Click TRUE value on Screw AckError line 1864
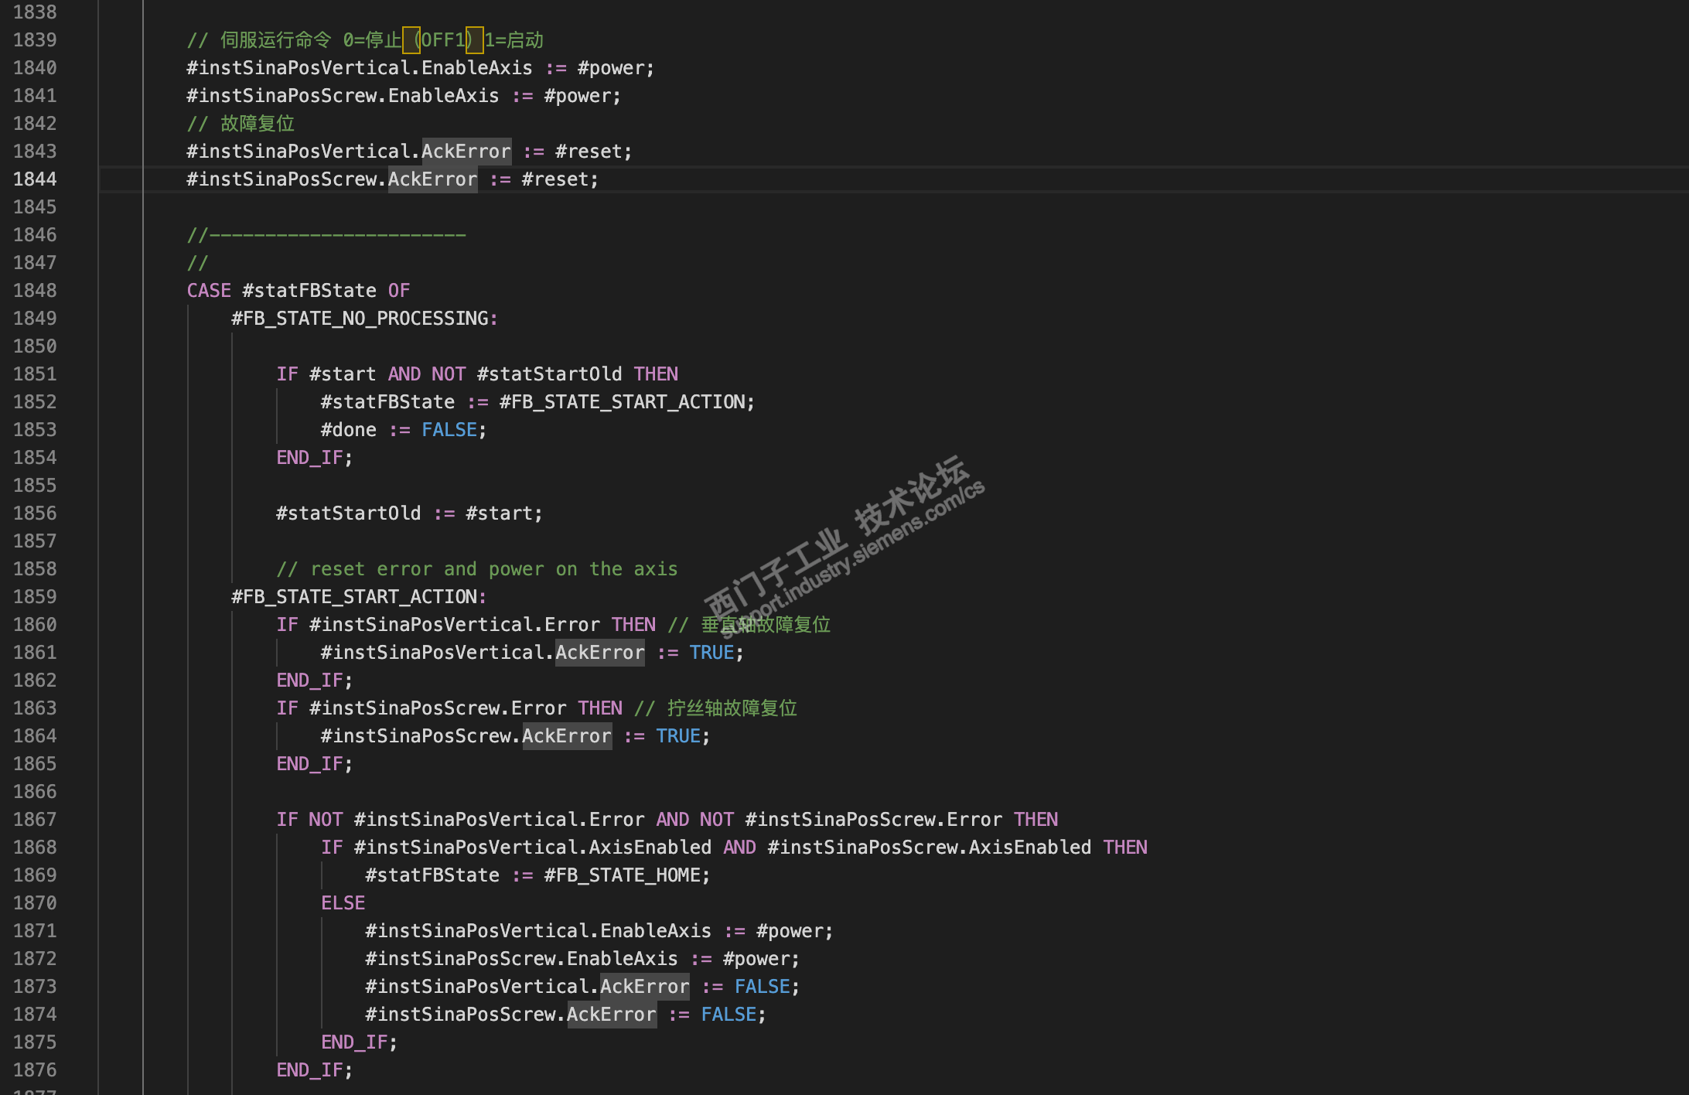This screenshot has height=1095, width=1689. point(678,735)
